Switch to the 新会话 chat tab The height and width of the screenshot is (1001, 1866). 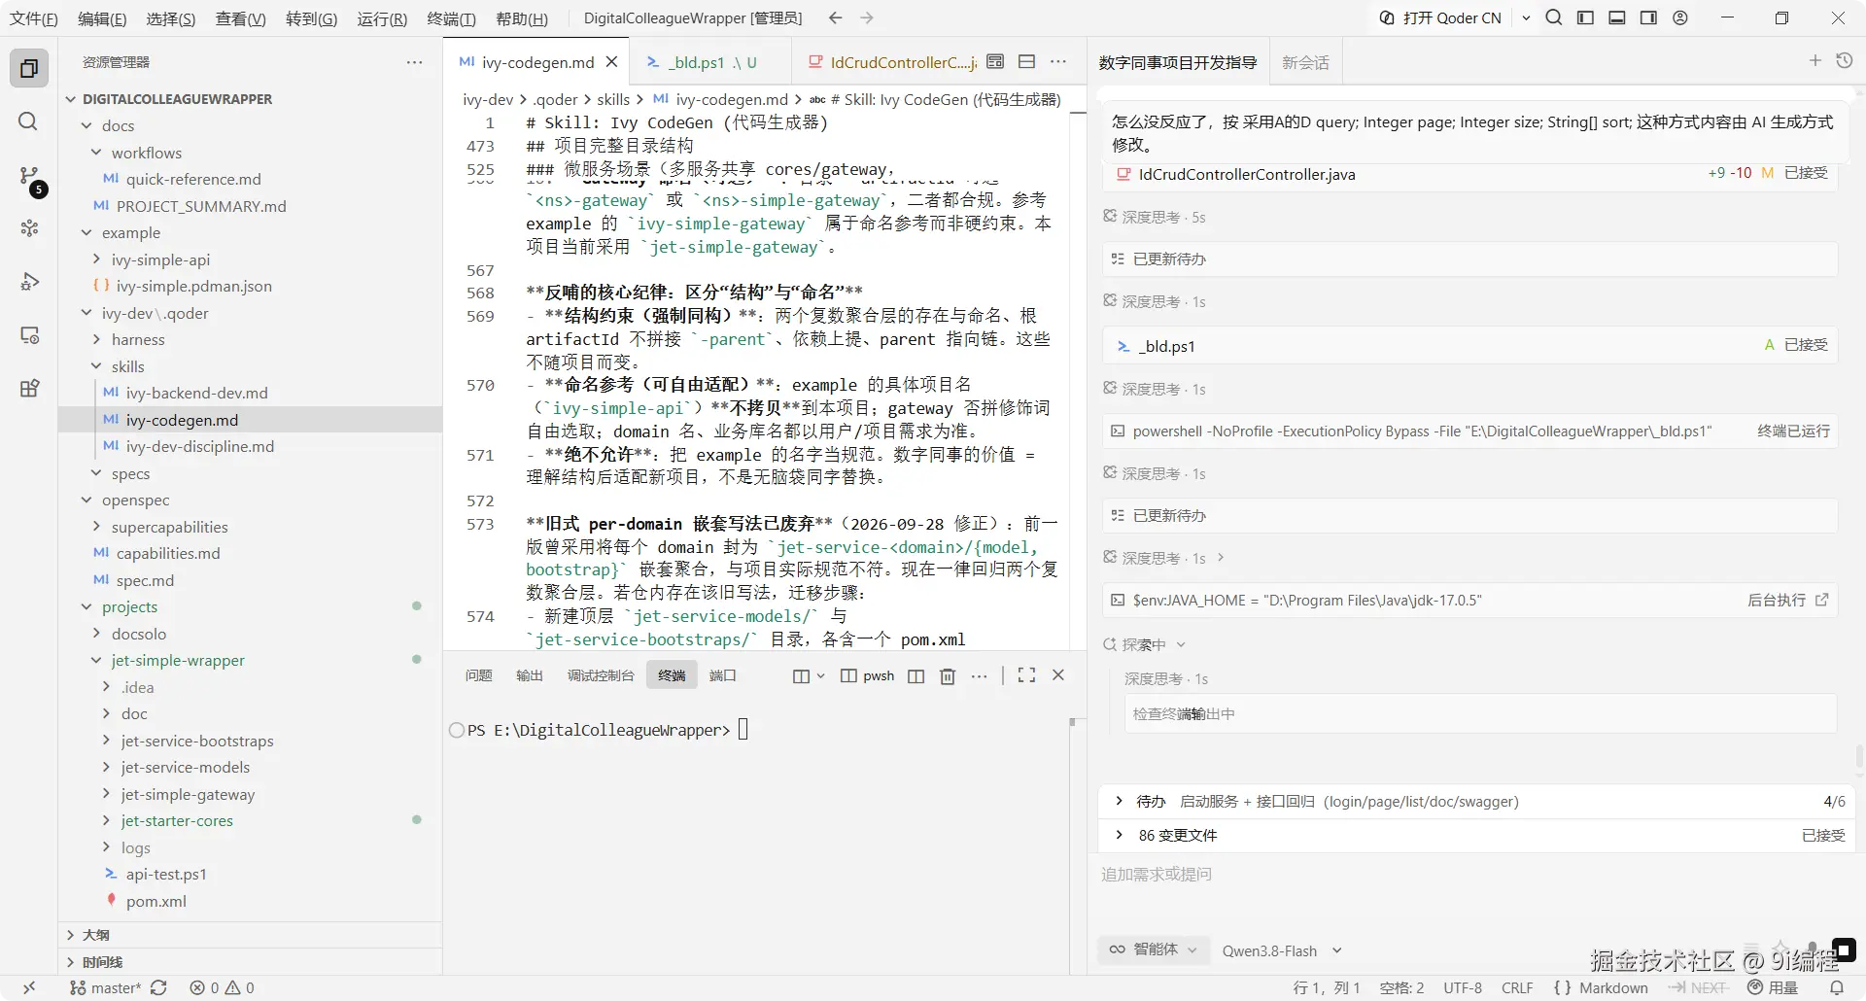pos(1305,62)
